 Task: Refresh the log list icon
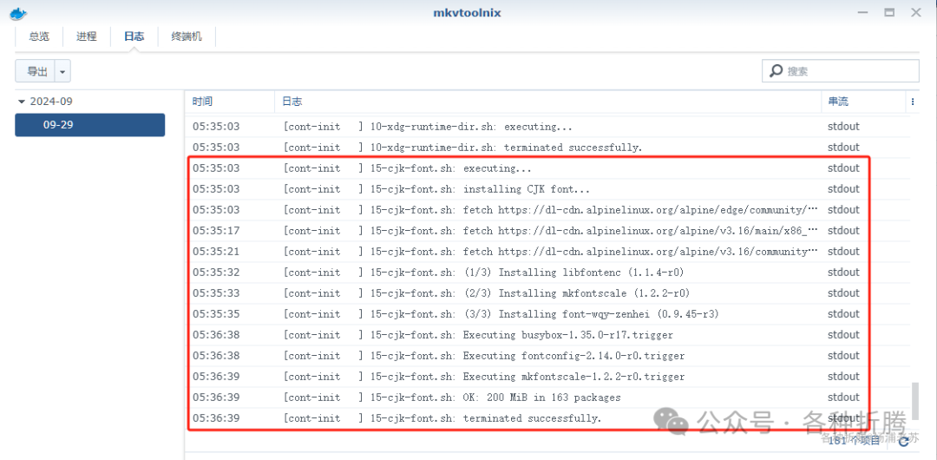[903, 440]
